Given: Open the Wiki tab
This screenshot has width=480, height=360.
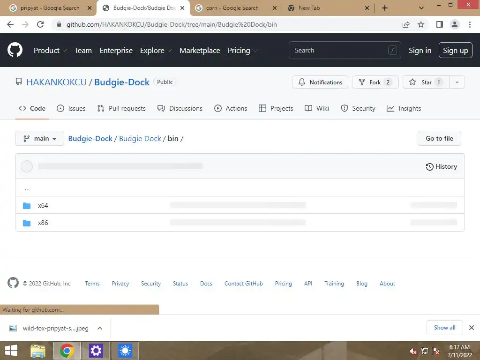Looking at the screenshot, I should coord(317,108).
